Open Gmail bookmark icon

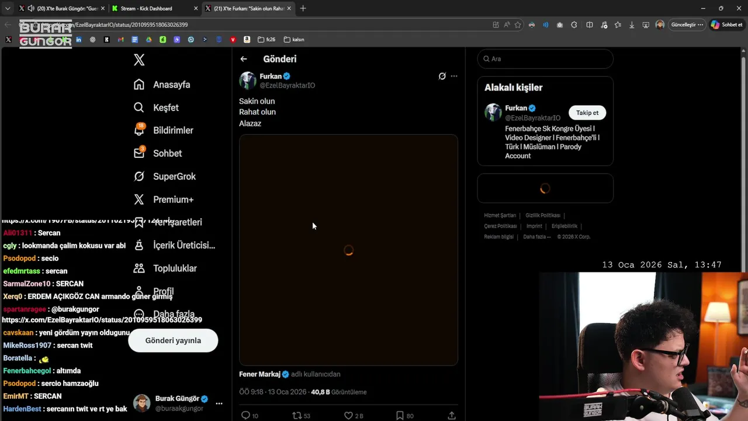[x=120, y=39]
